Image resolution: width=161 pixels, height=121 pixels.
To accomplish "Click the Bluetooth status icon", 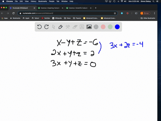I will coord(118,1).
